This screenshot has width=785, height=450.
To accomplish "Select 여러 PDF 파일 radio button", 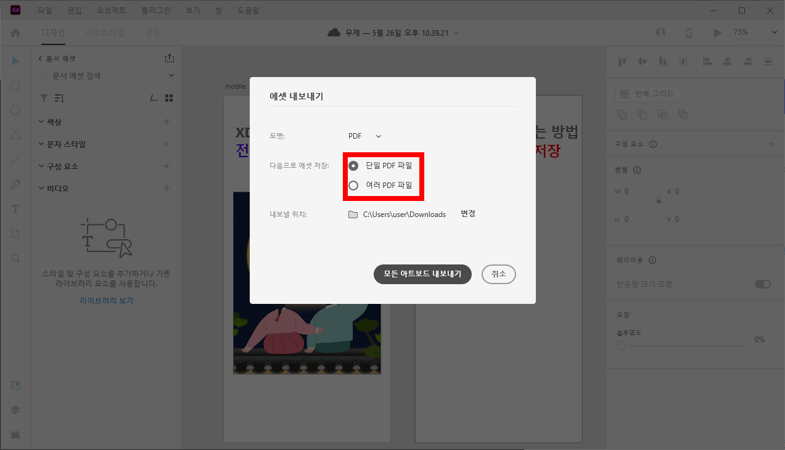I will click(353, 186).
